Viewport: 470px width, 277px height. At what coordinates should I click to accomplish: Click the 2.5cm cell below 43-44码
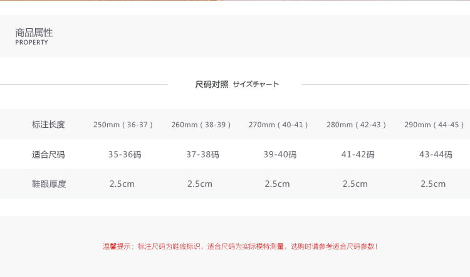pyautogui.click(x=433, y=184)
